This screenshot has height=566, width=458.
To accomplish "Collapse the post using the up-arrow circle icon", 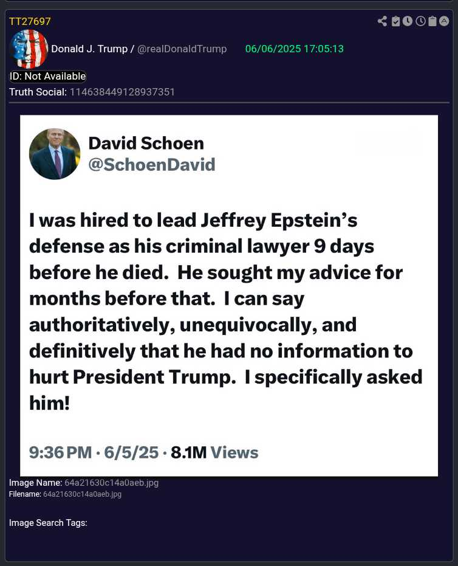I will click(x=444, y=21).
